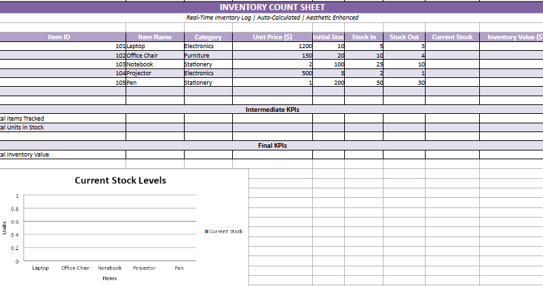Click the Current Stock Levels chart title

(x=121, y=180)
